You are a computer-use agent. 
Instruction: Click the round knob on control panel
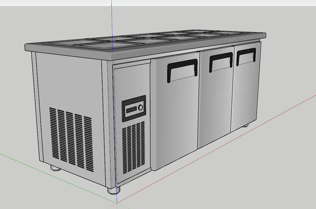(x=141, y=108)
